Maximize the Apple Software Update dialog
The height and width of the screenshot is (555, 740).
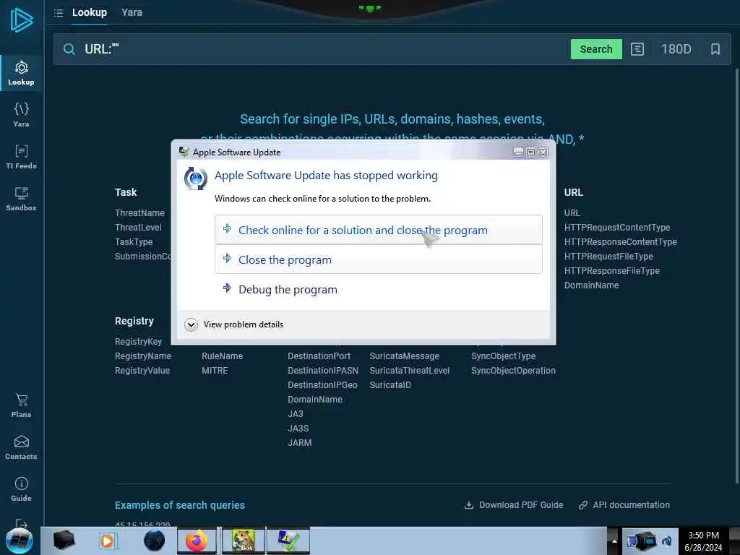click(x=531, y=152)
